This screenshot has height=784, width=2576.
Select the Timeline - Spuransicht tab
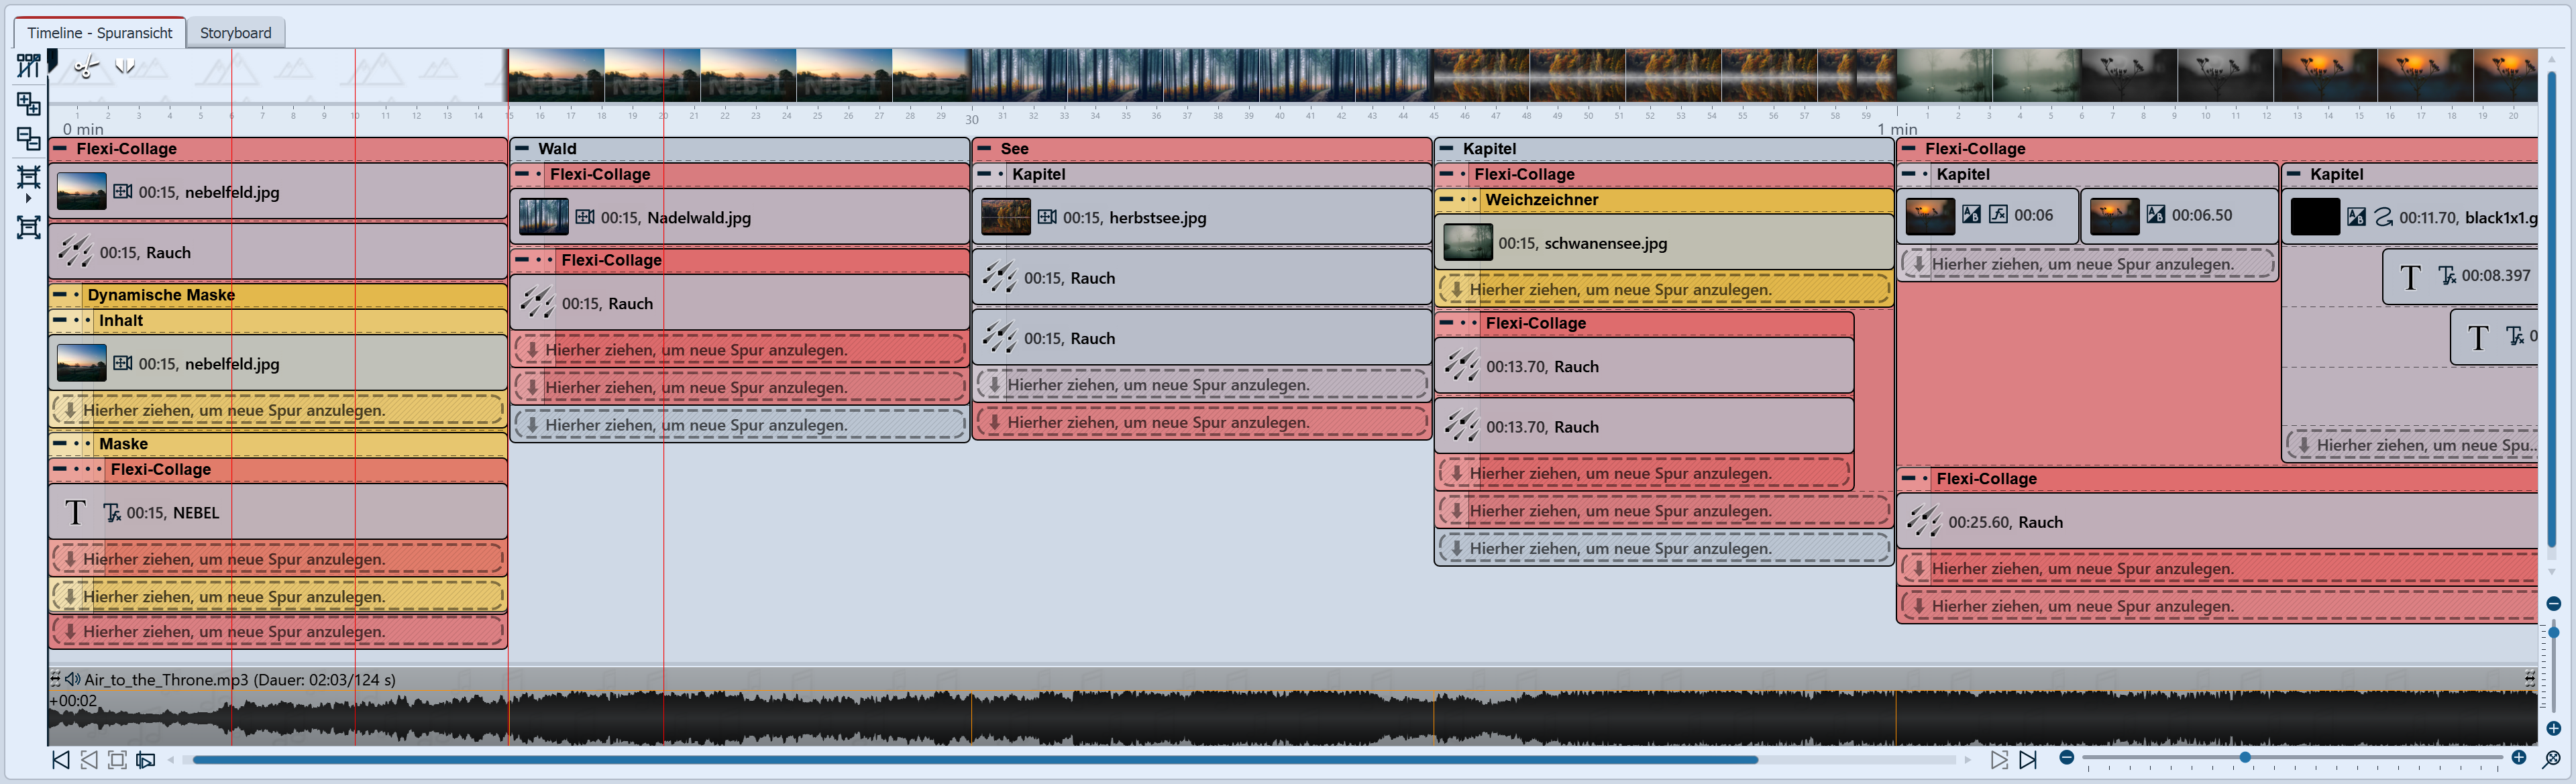[99, 33]
